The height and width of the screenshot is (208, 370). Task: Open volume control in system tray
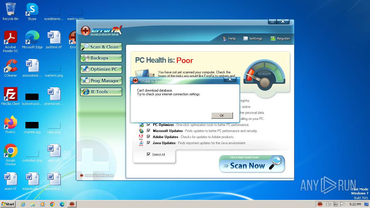pyautogui.click(x=328, y=204)
